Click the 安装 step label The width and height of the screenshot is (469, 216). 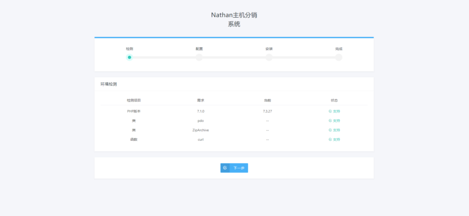click(x=269, y=49)
